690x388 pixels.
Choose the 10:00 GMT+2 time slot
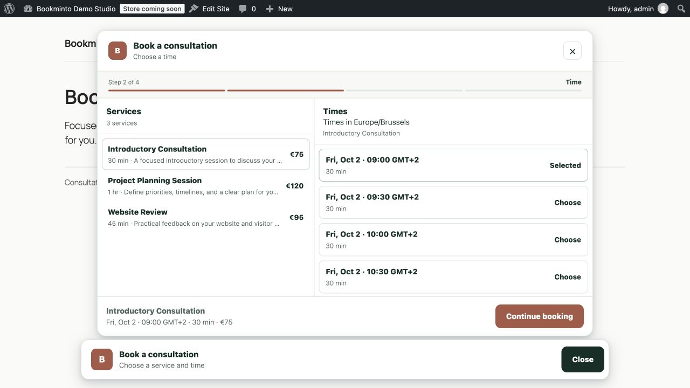pos(453,239)
